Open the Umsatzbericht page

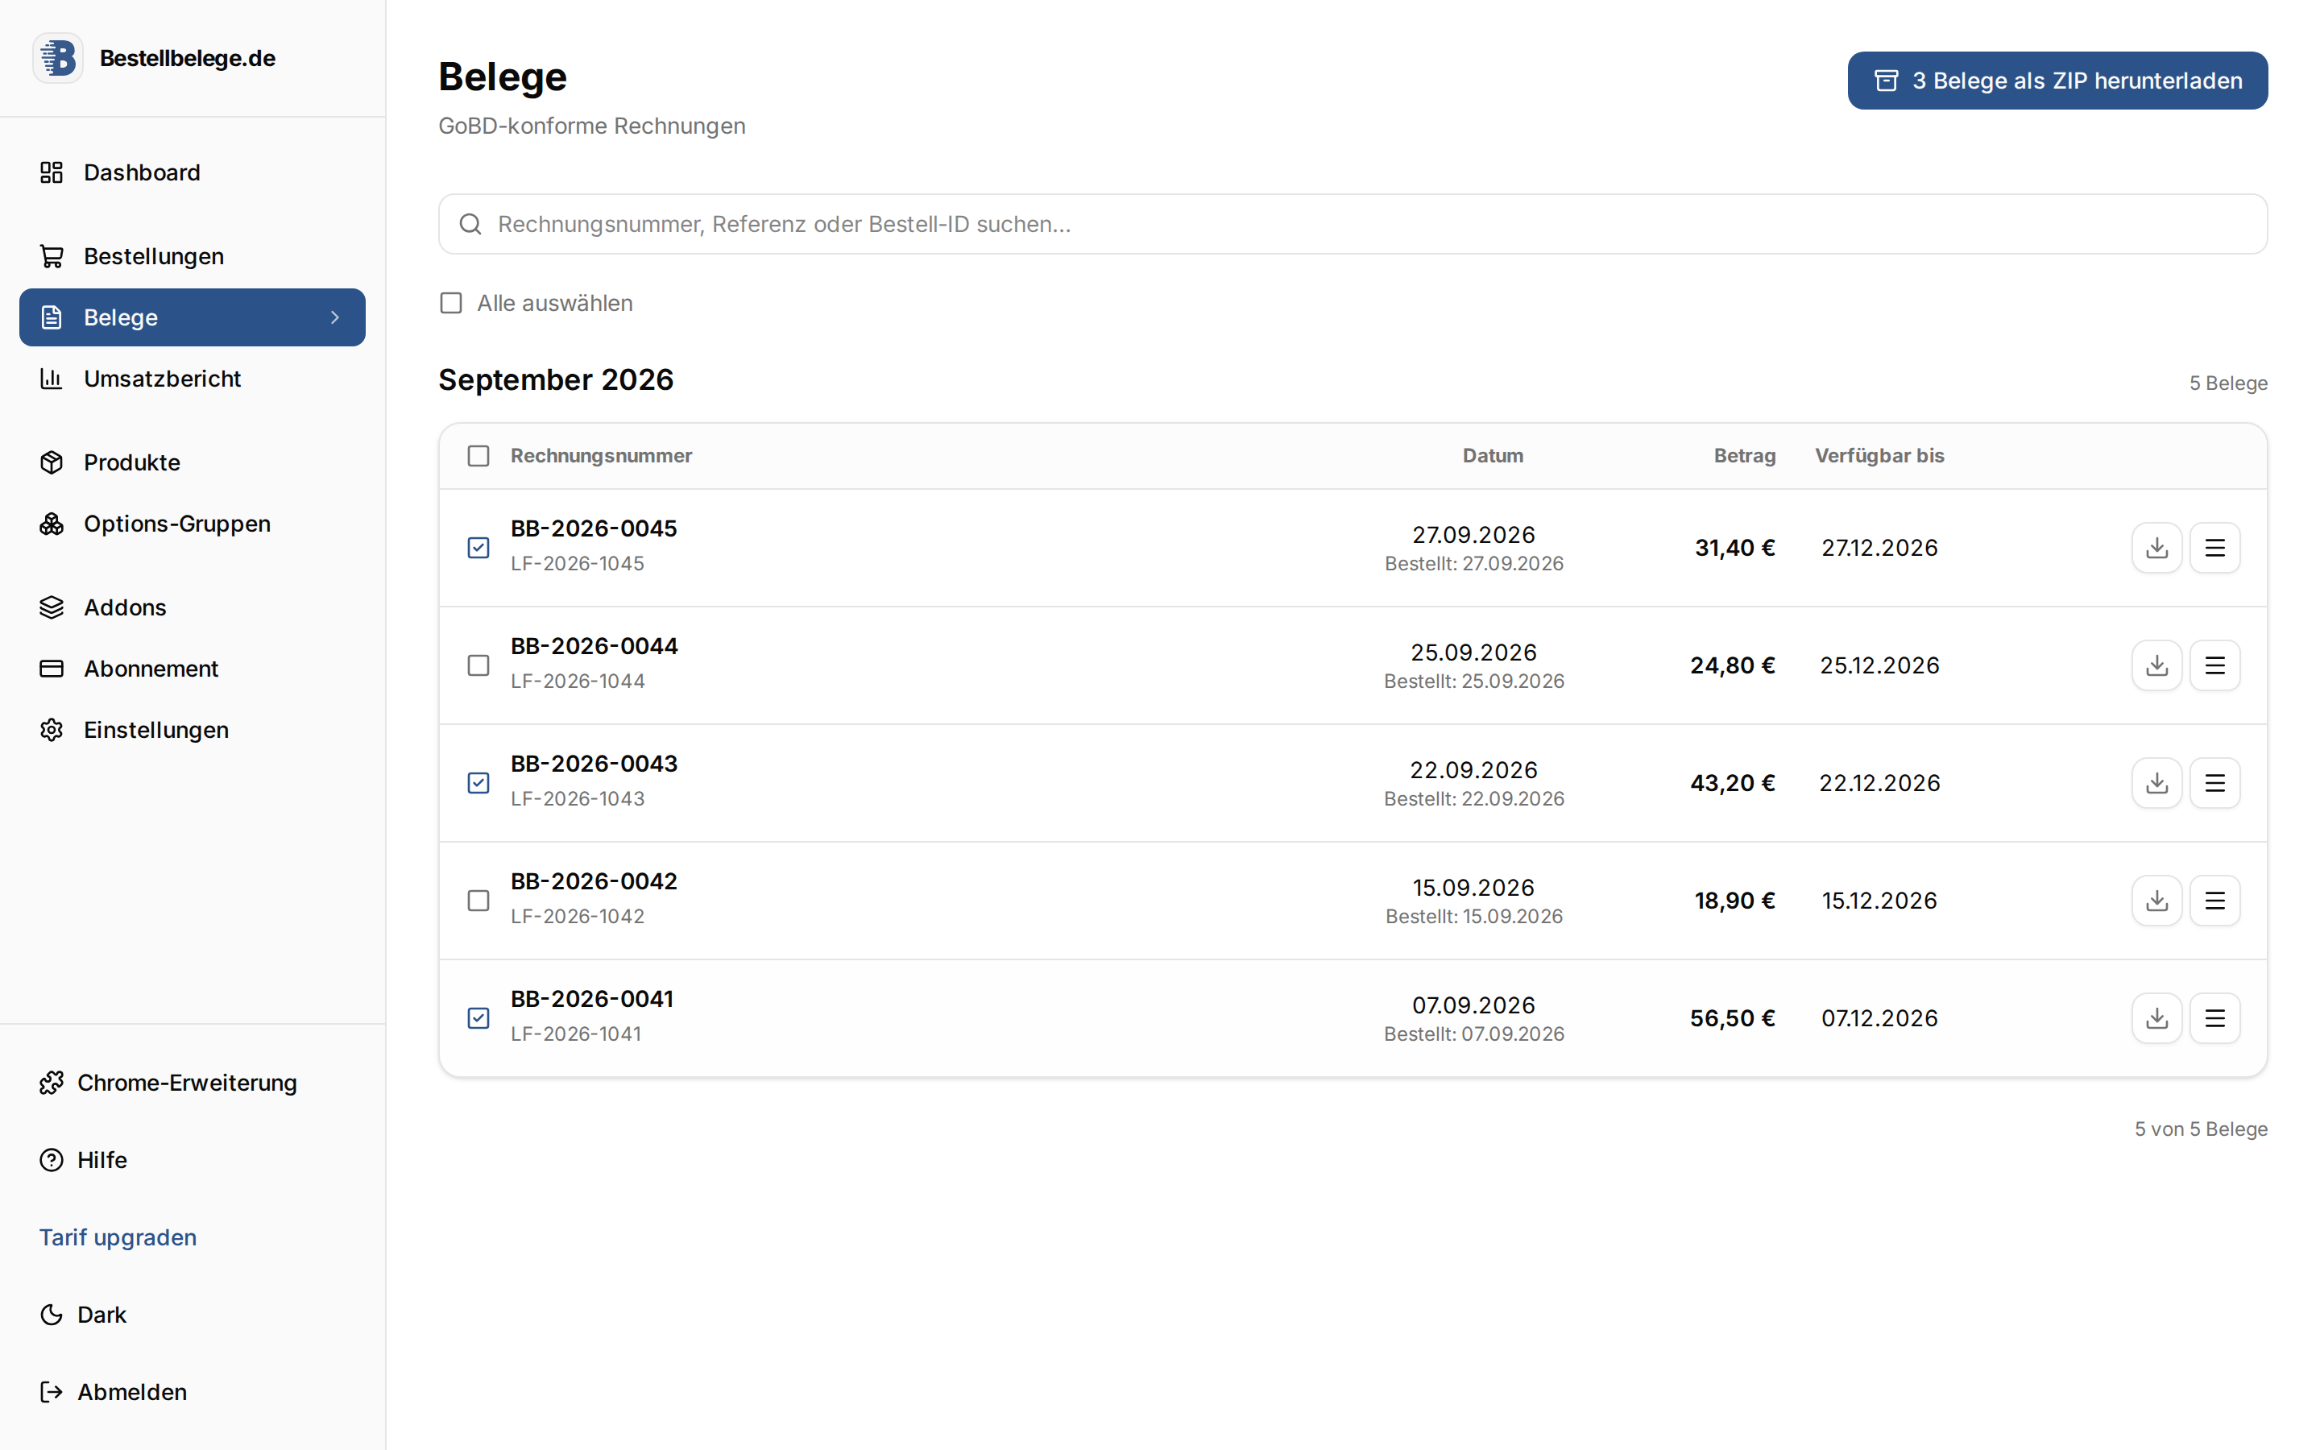[x=193, y=379]
